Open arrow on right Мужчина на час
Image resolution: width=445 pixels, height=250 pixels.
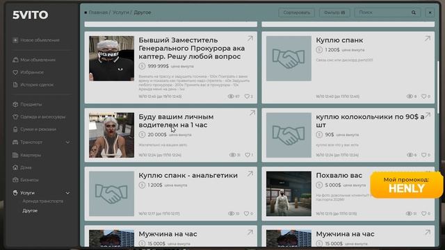[x=428, y=233]
